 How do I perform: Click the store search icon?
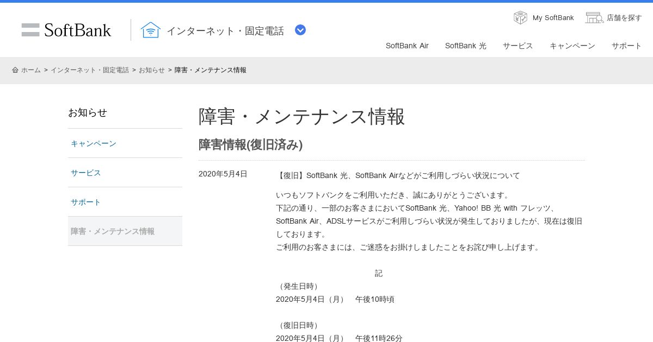coord(594,17)
